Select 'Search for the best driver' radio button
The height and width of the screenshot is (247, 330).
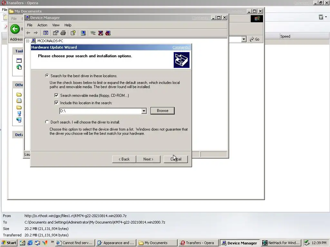47,76
